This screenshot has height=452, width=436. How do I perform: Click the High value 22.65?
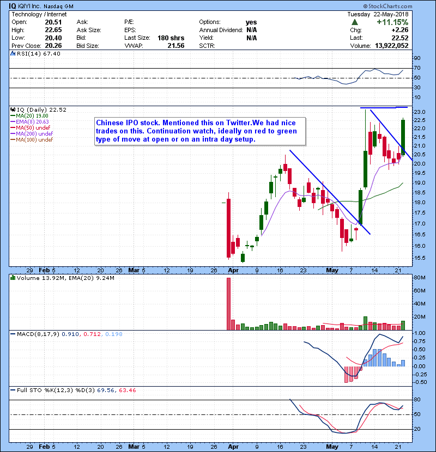pyautogui.click(x=53, y=30)
